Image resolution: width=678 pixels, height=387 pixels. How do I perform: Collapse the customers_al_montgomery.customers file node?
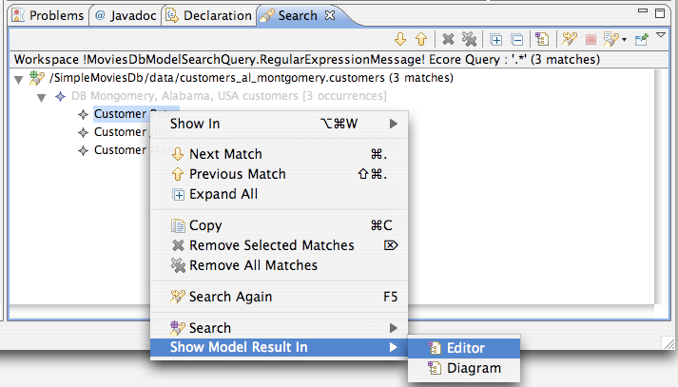click(x=19, y=79)
